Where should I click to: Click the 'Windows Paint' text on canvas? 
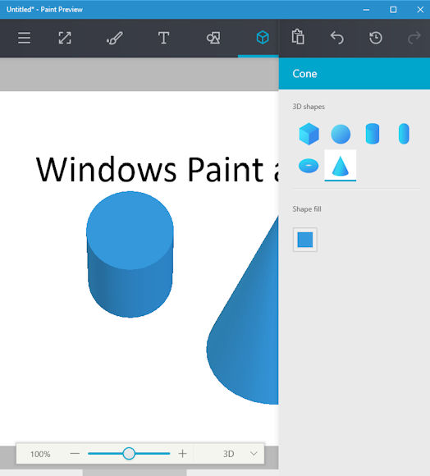tap(150, 169)
